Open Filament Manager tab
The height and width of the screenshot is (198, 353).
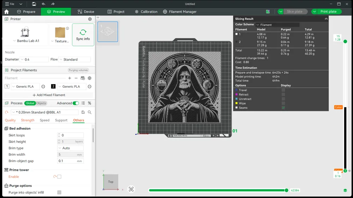[x=180, y=12]
